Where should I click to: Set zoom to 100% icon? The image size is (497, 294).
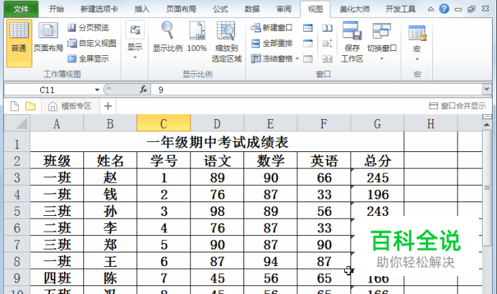point(197,37)
